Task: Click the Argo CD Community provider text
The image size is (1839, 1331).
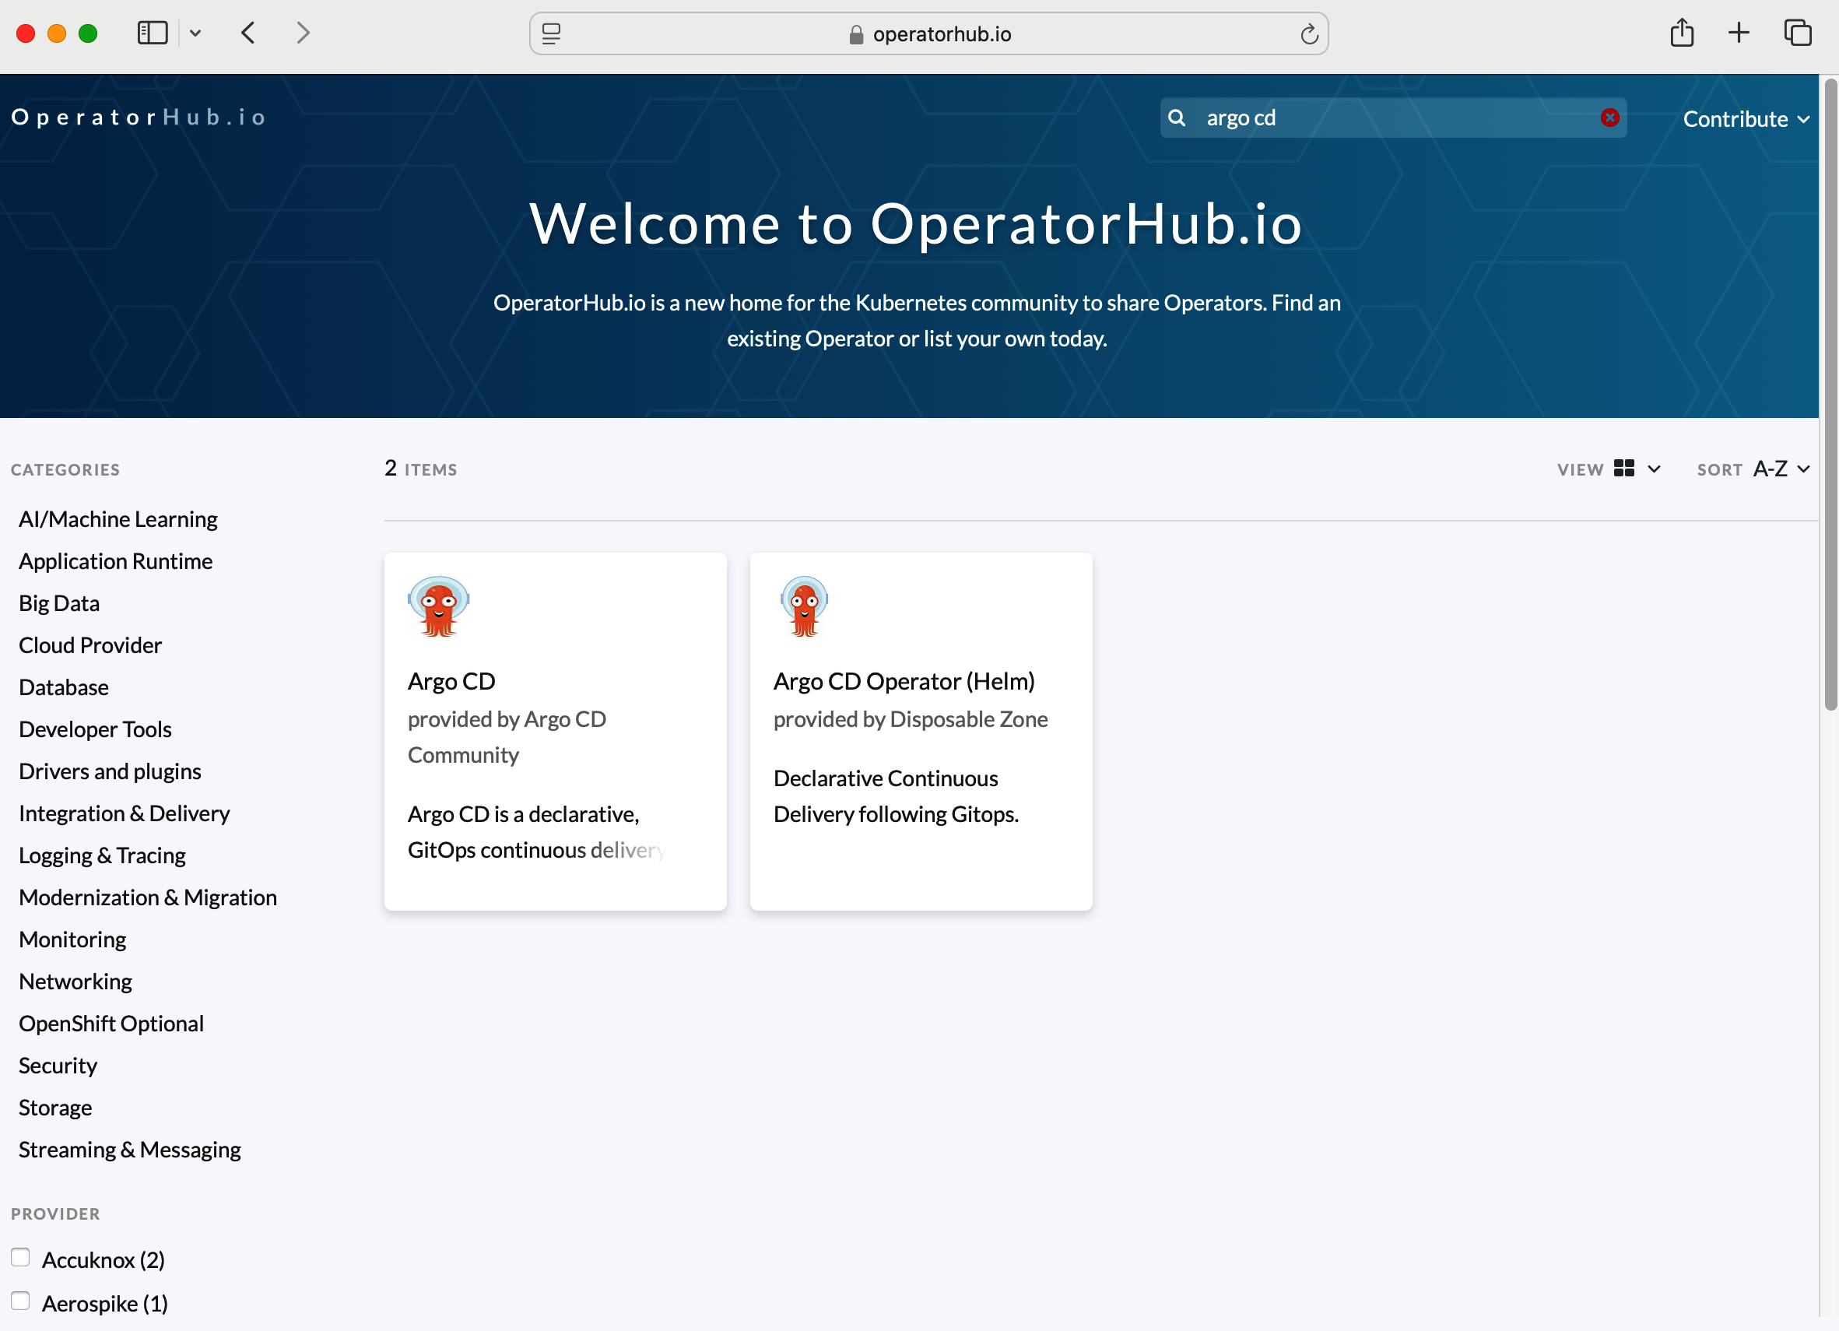Action: point(507,737)
